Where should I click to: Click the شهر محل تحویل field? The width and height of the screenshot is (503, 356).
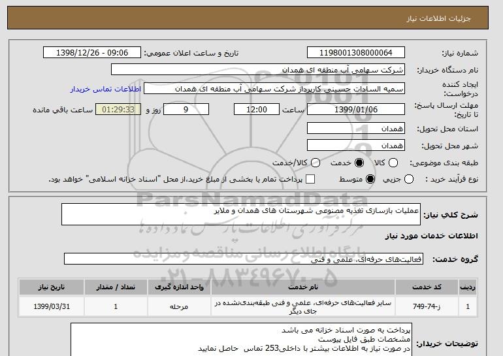[356, 145]
